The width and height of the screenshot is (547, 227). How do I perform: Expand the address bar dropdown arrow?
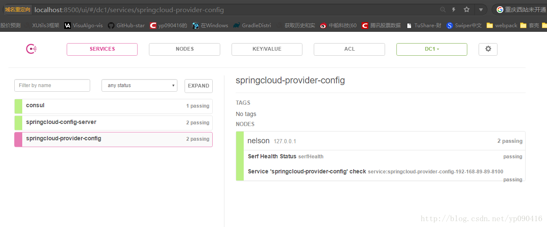click(x=481, y=10)
